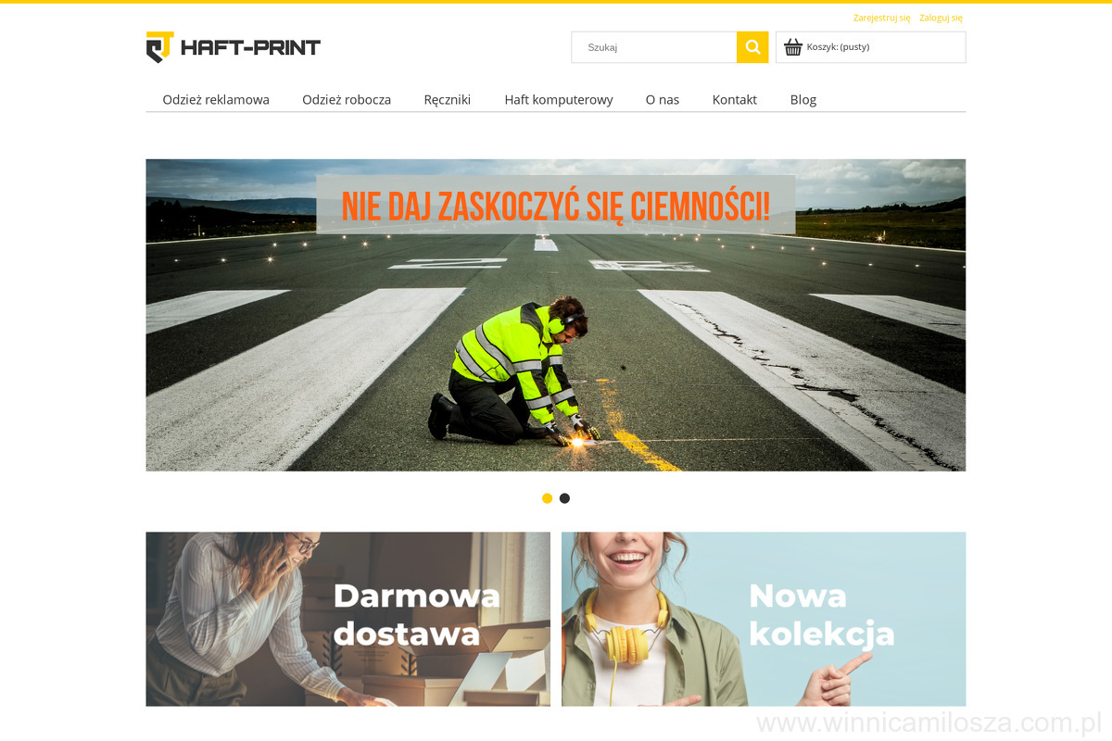Click the Zarejestruj się link
Screen dimensions: 1112x741
pos(881,18)
